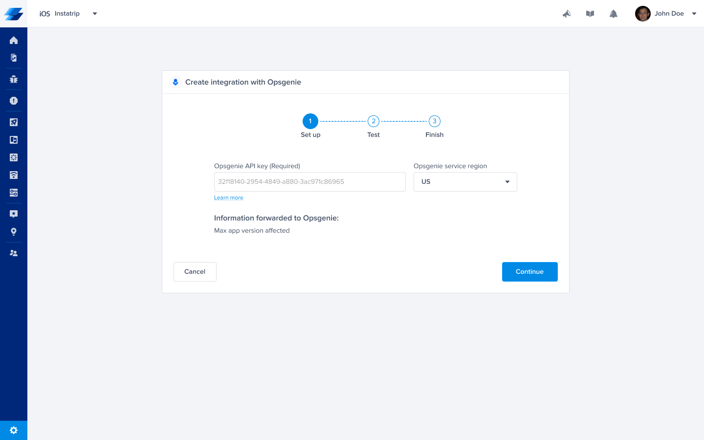Click 'Max app version affected' text
Viewport: 704px width, 440px height.
point(252,231)
